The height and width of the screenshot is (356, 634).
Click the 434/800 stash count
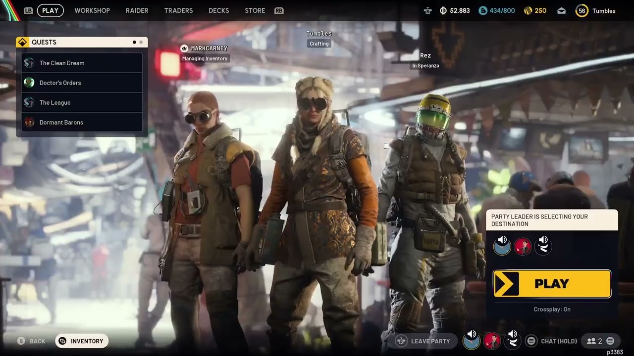coord(502,10)
